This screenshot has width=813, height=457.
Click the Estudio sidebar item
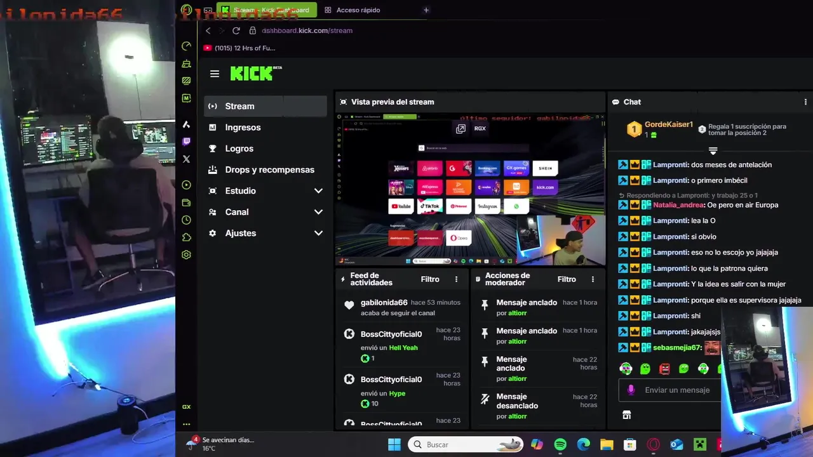coord(240,191)
